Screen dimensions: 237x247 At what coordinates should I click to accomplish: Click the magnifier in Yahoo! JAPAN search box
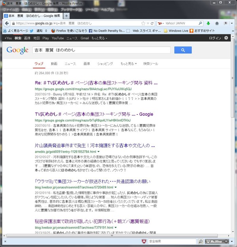tap(200, 23)
